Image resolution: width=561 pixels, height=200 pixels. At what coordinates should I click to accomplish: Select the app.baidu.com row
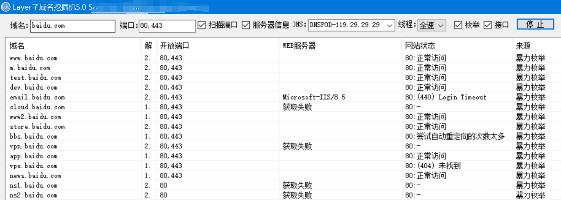click(x=283, y=156)
